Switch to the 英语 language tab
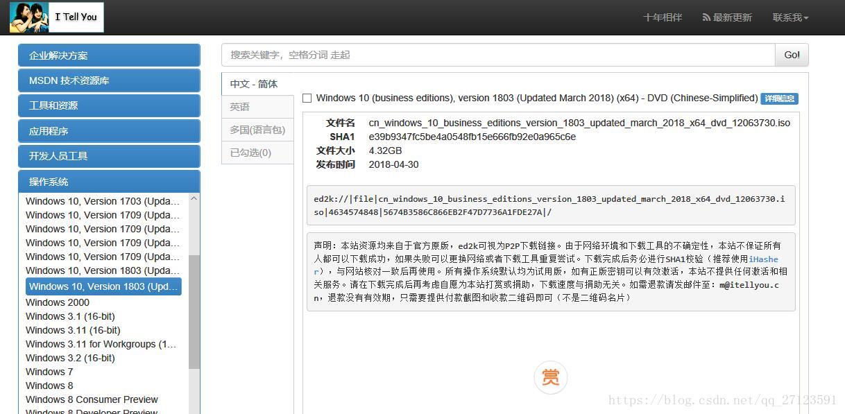This screenshot has height=414, width=845. [257, 107]
